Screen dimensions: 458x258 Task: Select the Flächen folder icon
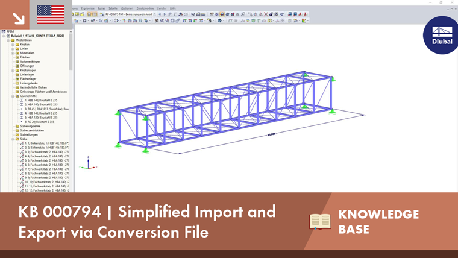pos(17,57)
